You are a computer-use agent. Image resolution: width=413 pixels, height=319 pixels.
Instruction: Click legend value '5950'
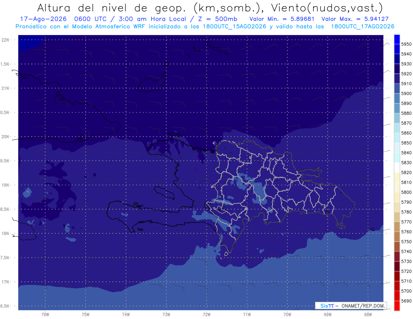pyautogui.click(x=406, y=44)
